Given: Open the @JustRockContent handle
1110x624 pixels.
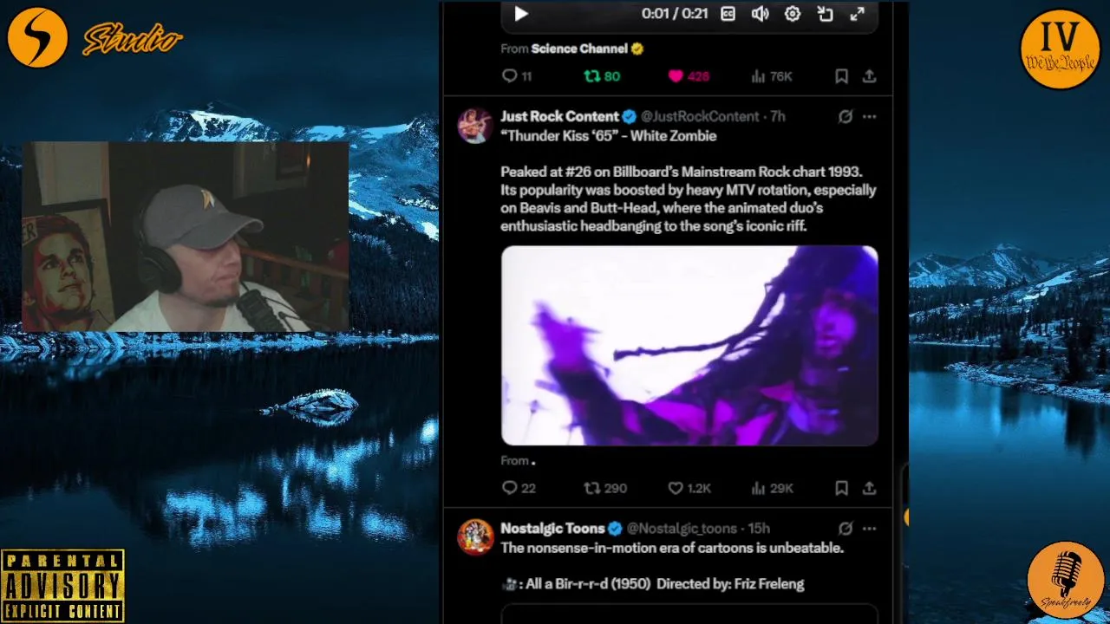Looking at the screenshot, I should (700, 116).
